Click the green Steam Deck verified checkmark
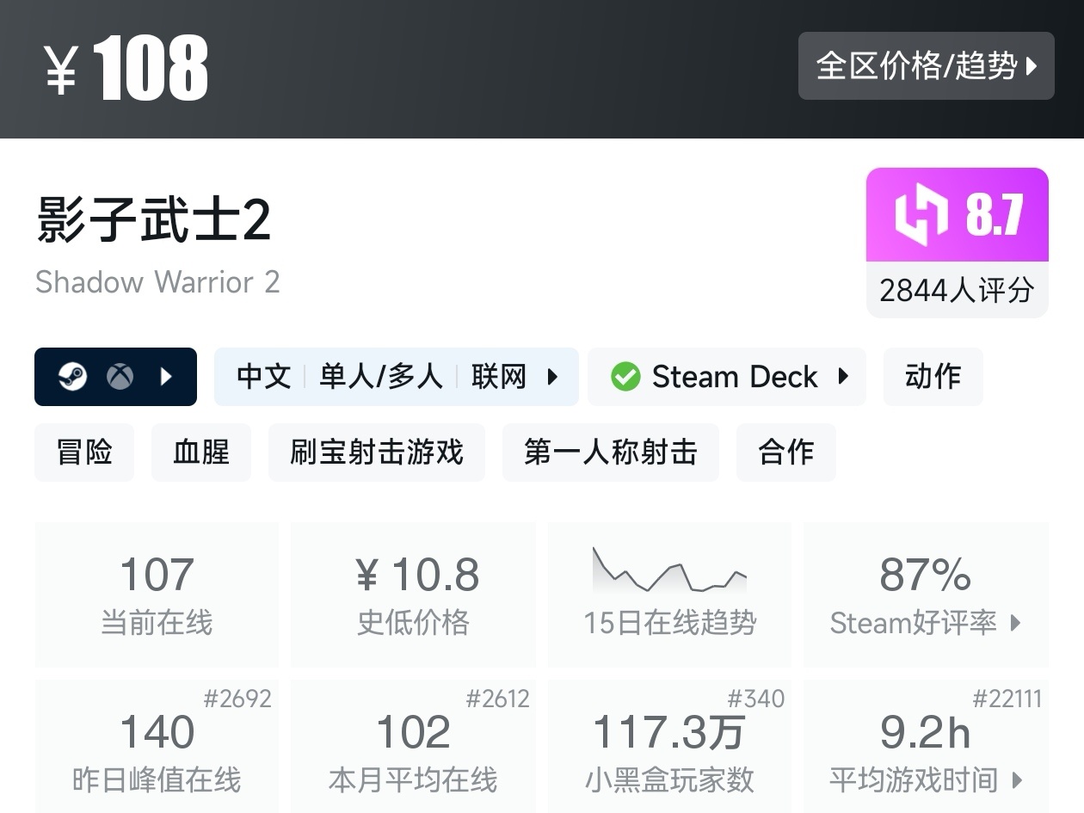The height and width of the screenshot is (813, 1084). (625, 376)
